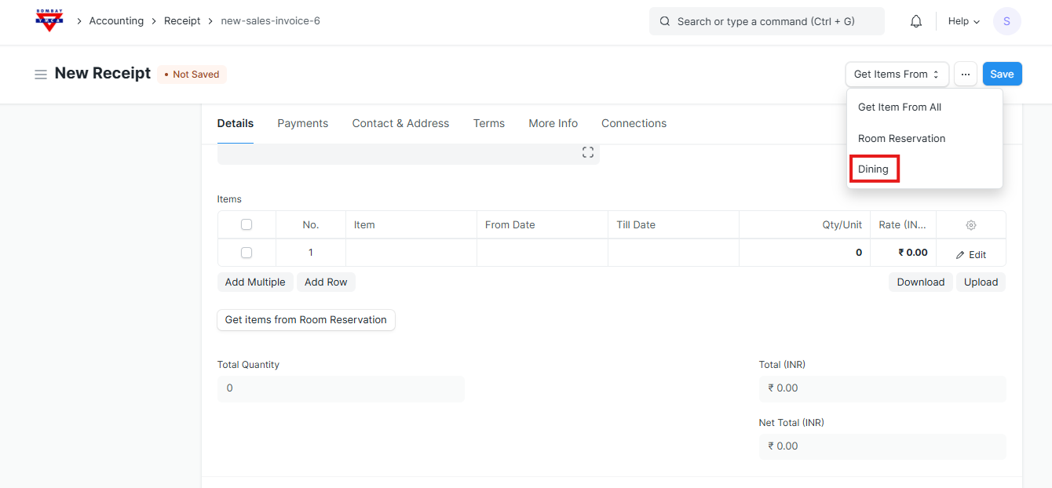Click the pencil Edit icon in row 1
The image size is (1052, 488).
click(960, 255)
